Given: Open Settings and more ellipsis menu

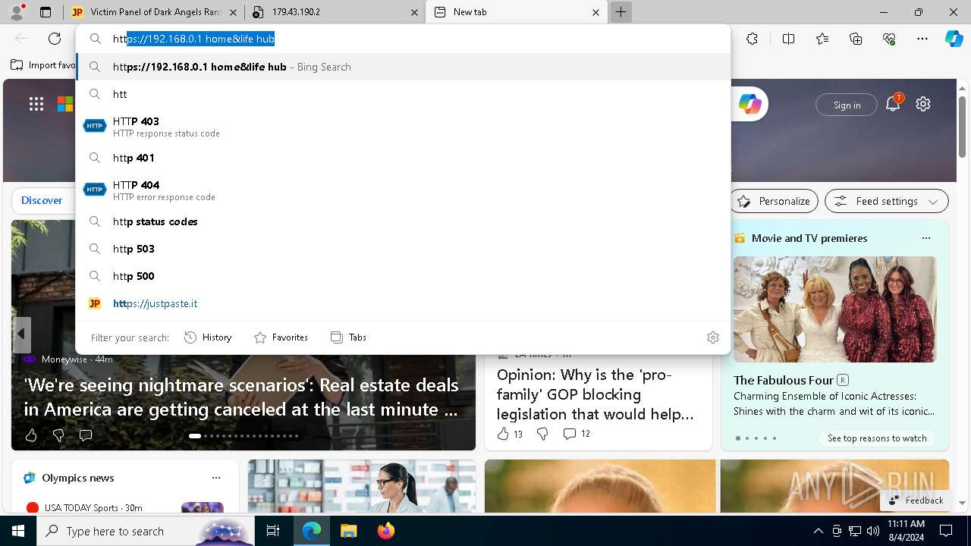Looking at the screenshot, I should [922, 39].
